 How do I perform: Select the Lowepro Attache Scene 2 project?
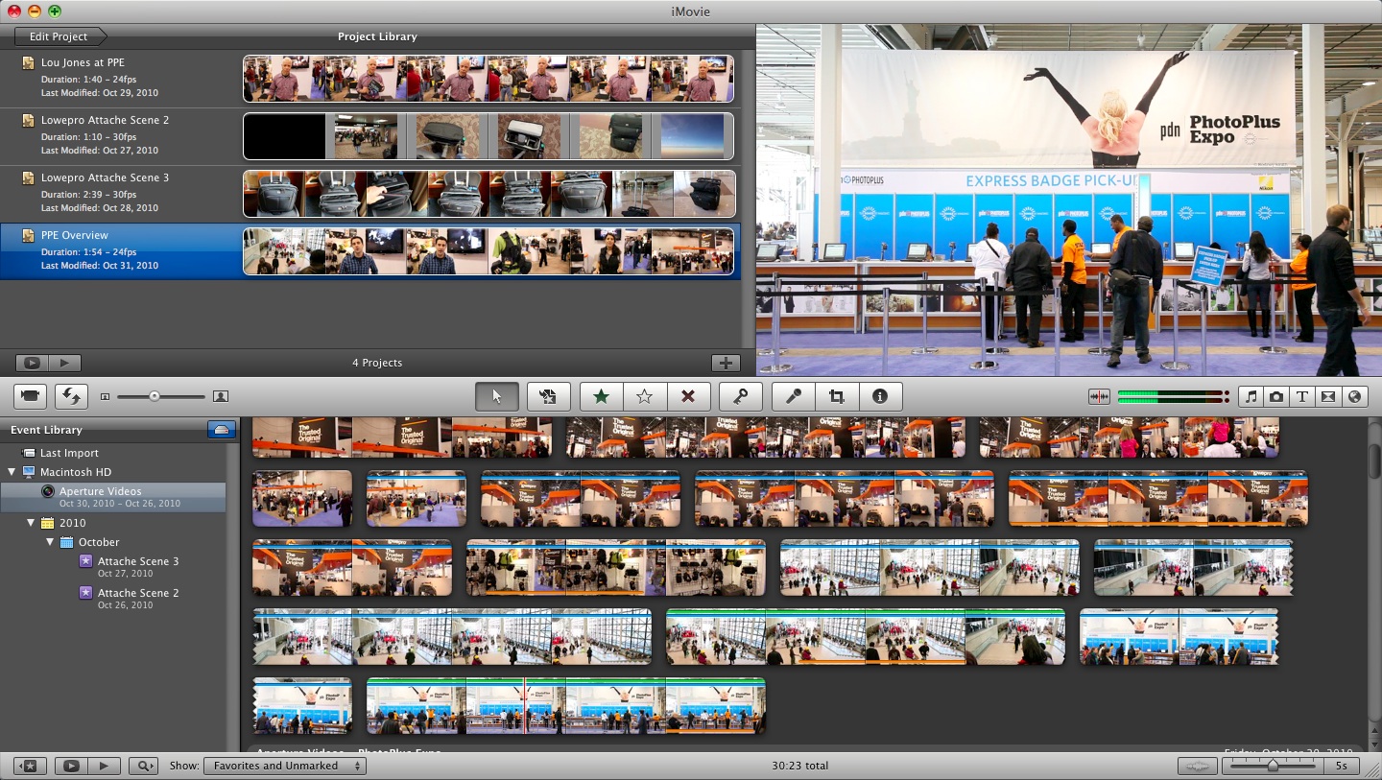click(105, 120)
